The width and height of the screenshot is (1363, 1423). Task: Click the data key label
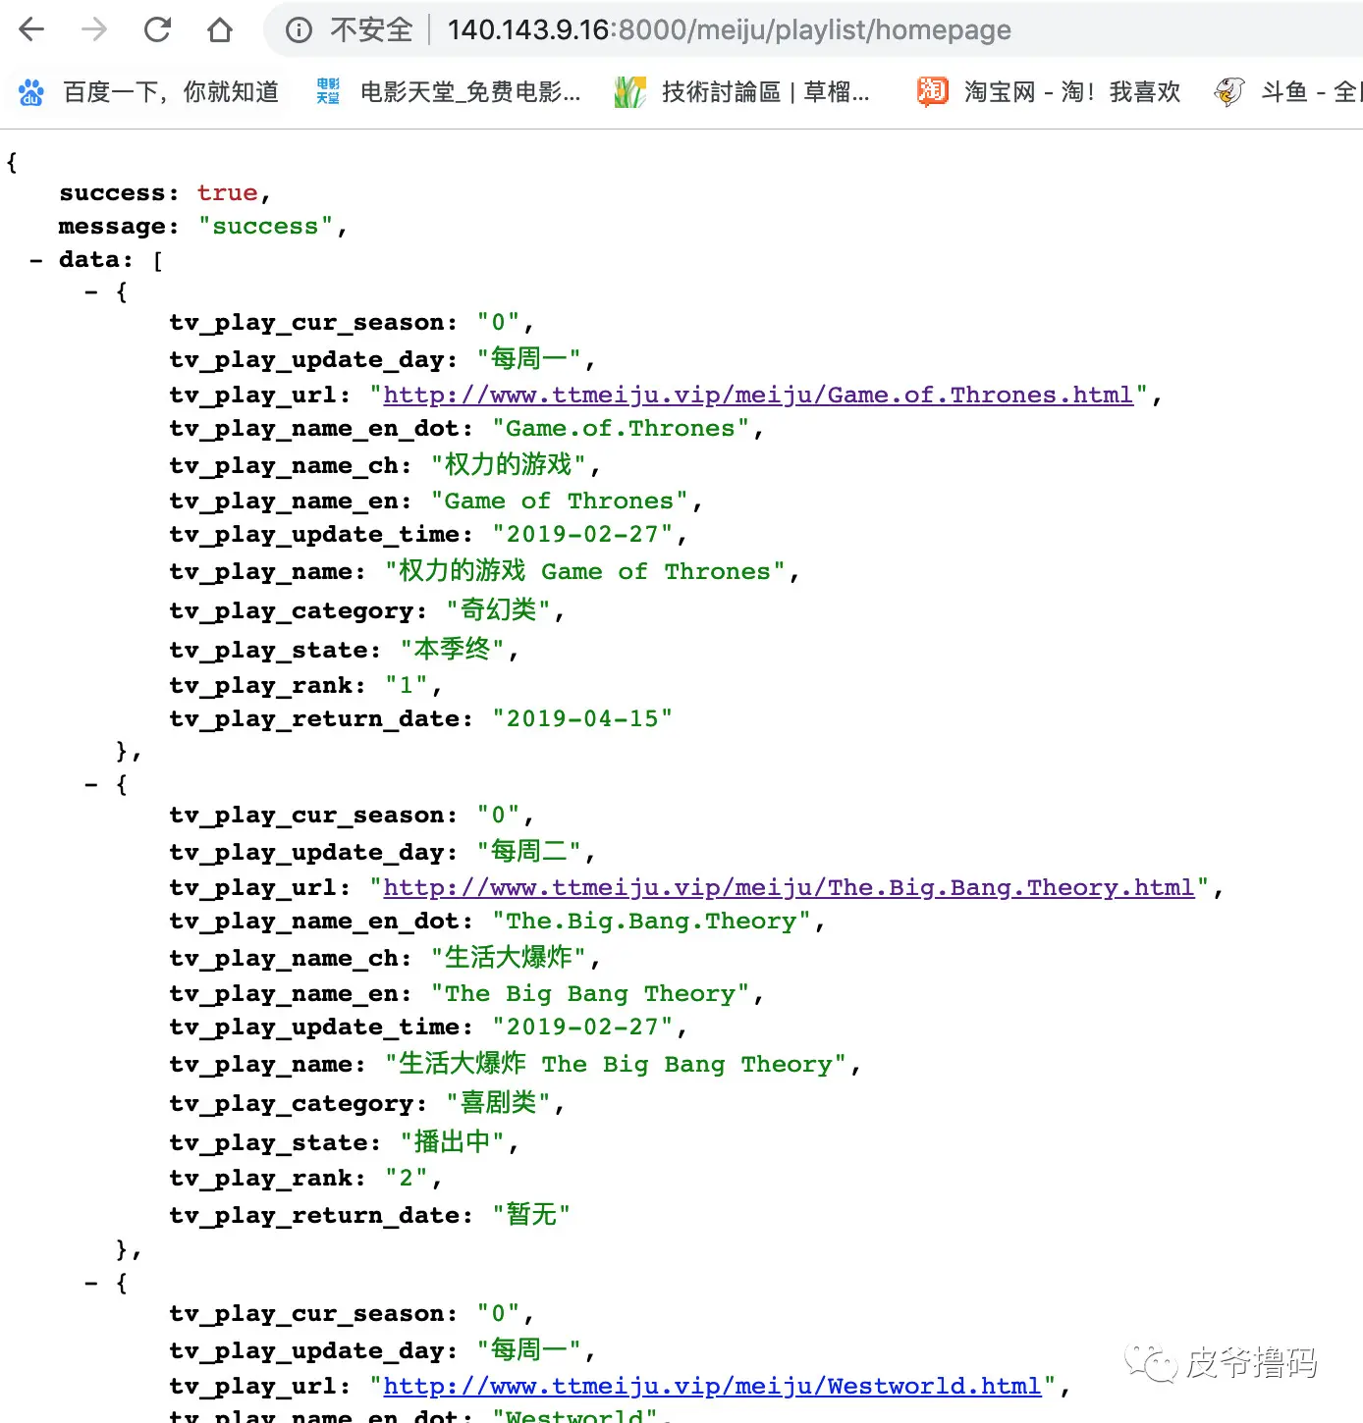click(x=89, y=260)
